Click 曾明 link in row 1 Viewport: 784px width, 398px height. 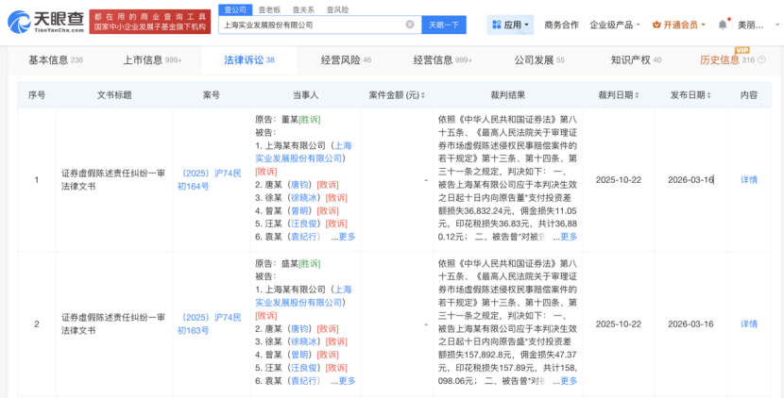(x=300, y=210)
